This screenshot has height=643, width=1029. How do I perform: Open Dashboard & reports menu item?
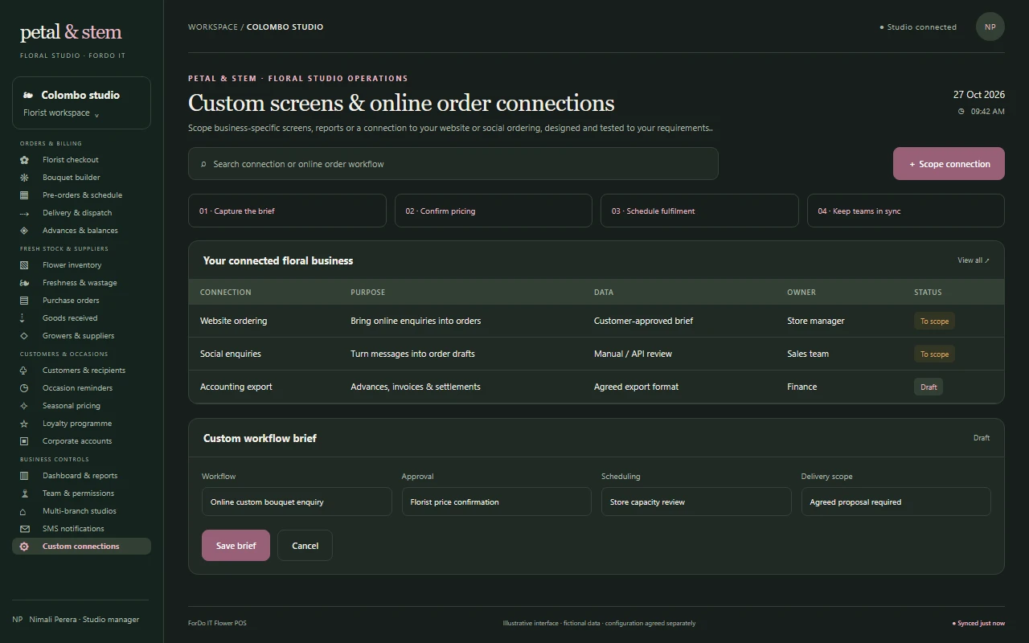pos(81,476)
